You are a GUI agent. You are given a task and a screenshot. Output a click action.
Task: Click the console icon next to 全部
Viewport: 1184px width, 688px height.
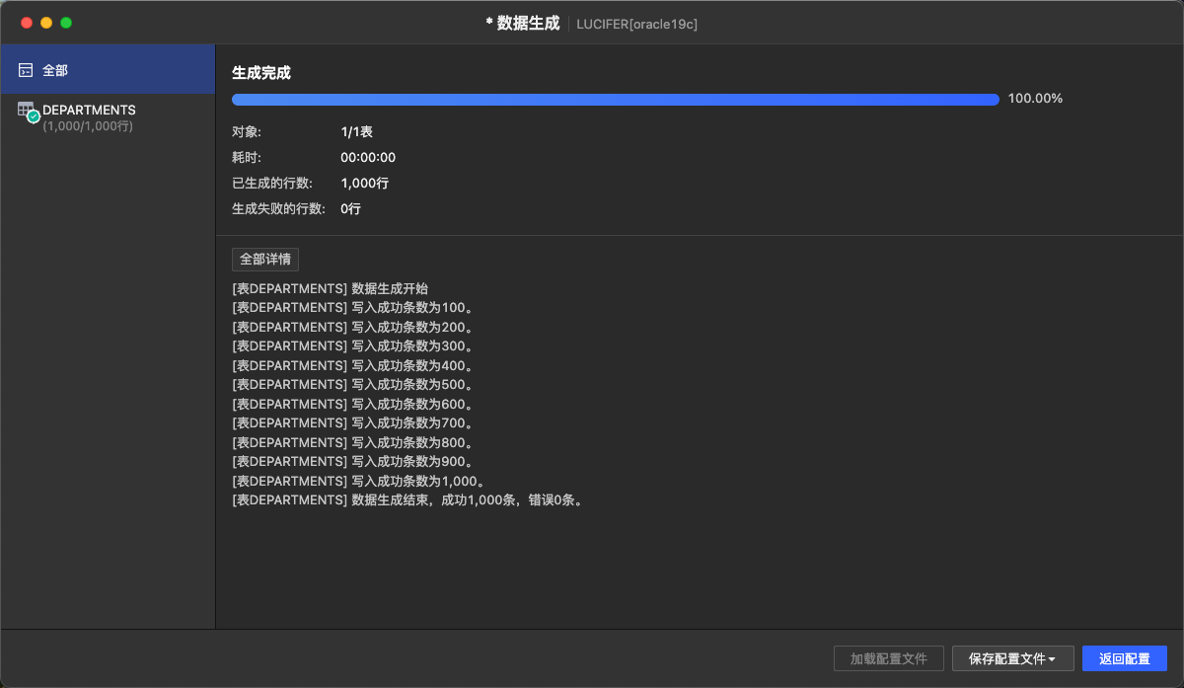pyautogui.click(x=26, y=71)
